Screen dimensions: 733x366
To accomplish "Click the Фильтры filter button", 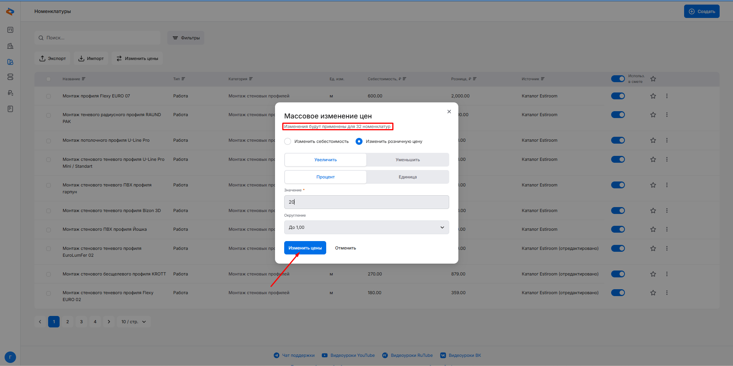I will coord(186,38).
